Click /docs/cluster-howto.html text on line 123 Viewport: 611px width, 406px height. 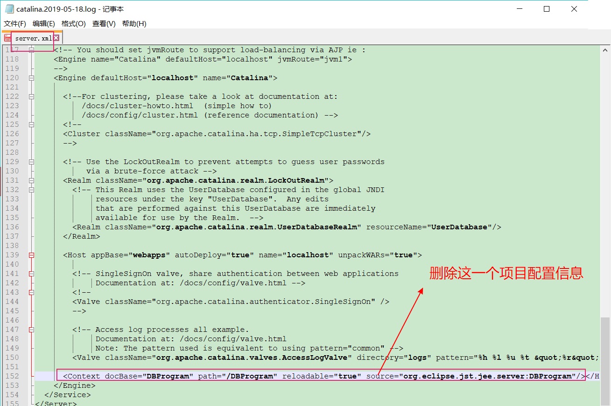coord(138,106)
